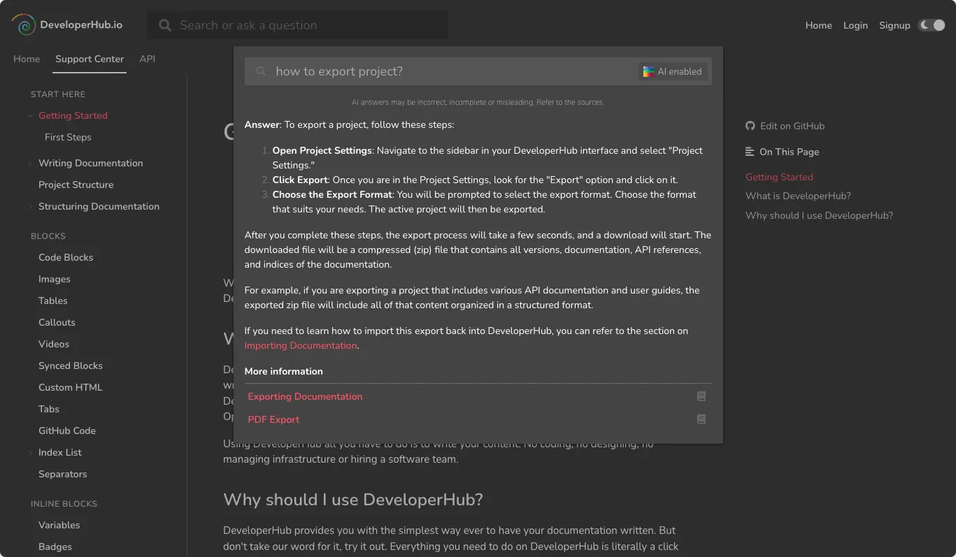Click the GitHub icon beside Edit on GitHub
956x557 pixels.
(x=750, y=126)
